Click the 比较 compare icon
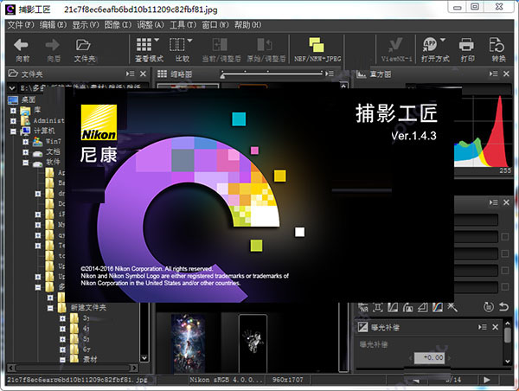Viewport: 519px width, 391px height. [176, 44]
